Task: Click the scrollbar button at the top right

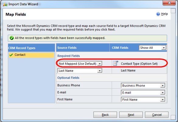Action: [173, 11]
